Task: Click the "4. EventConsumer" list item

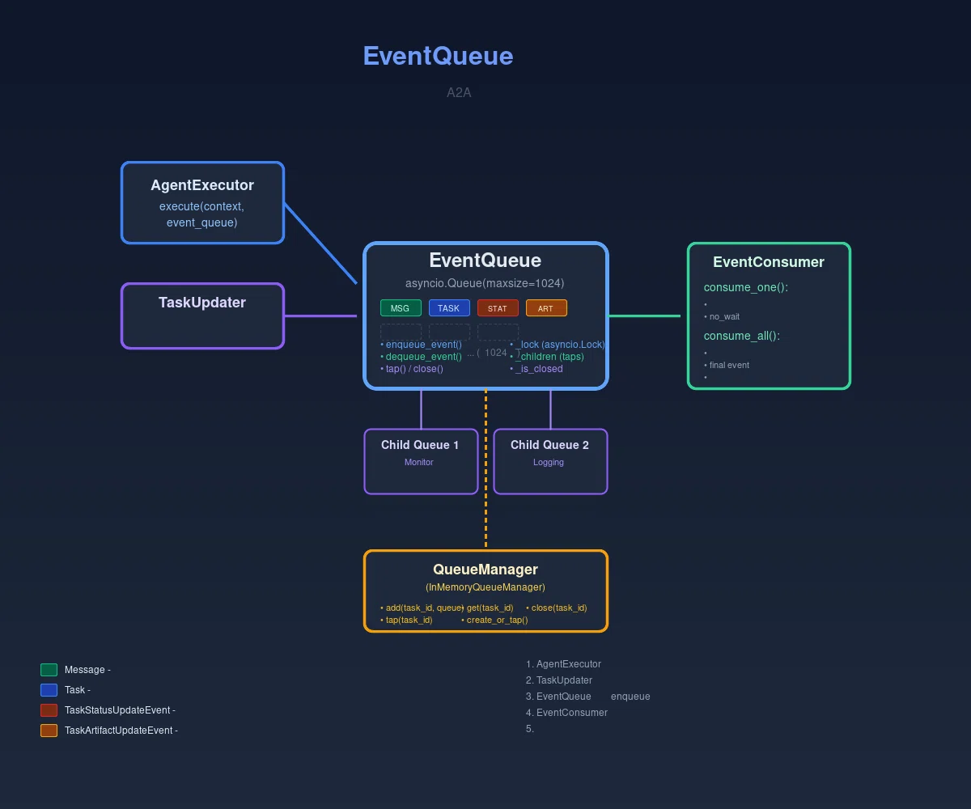Action: tap(566, 713)
